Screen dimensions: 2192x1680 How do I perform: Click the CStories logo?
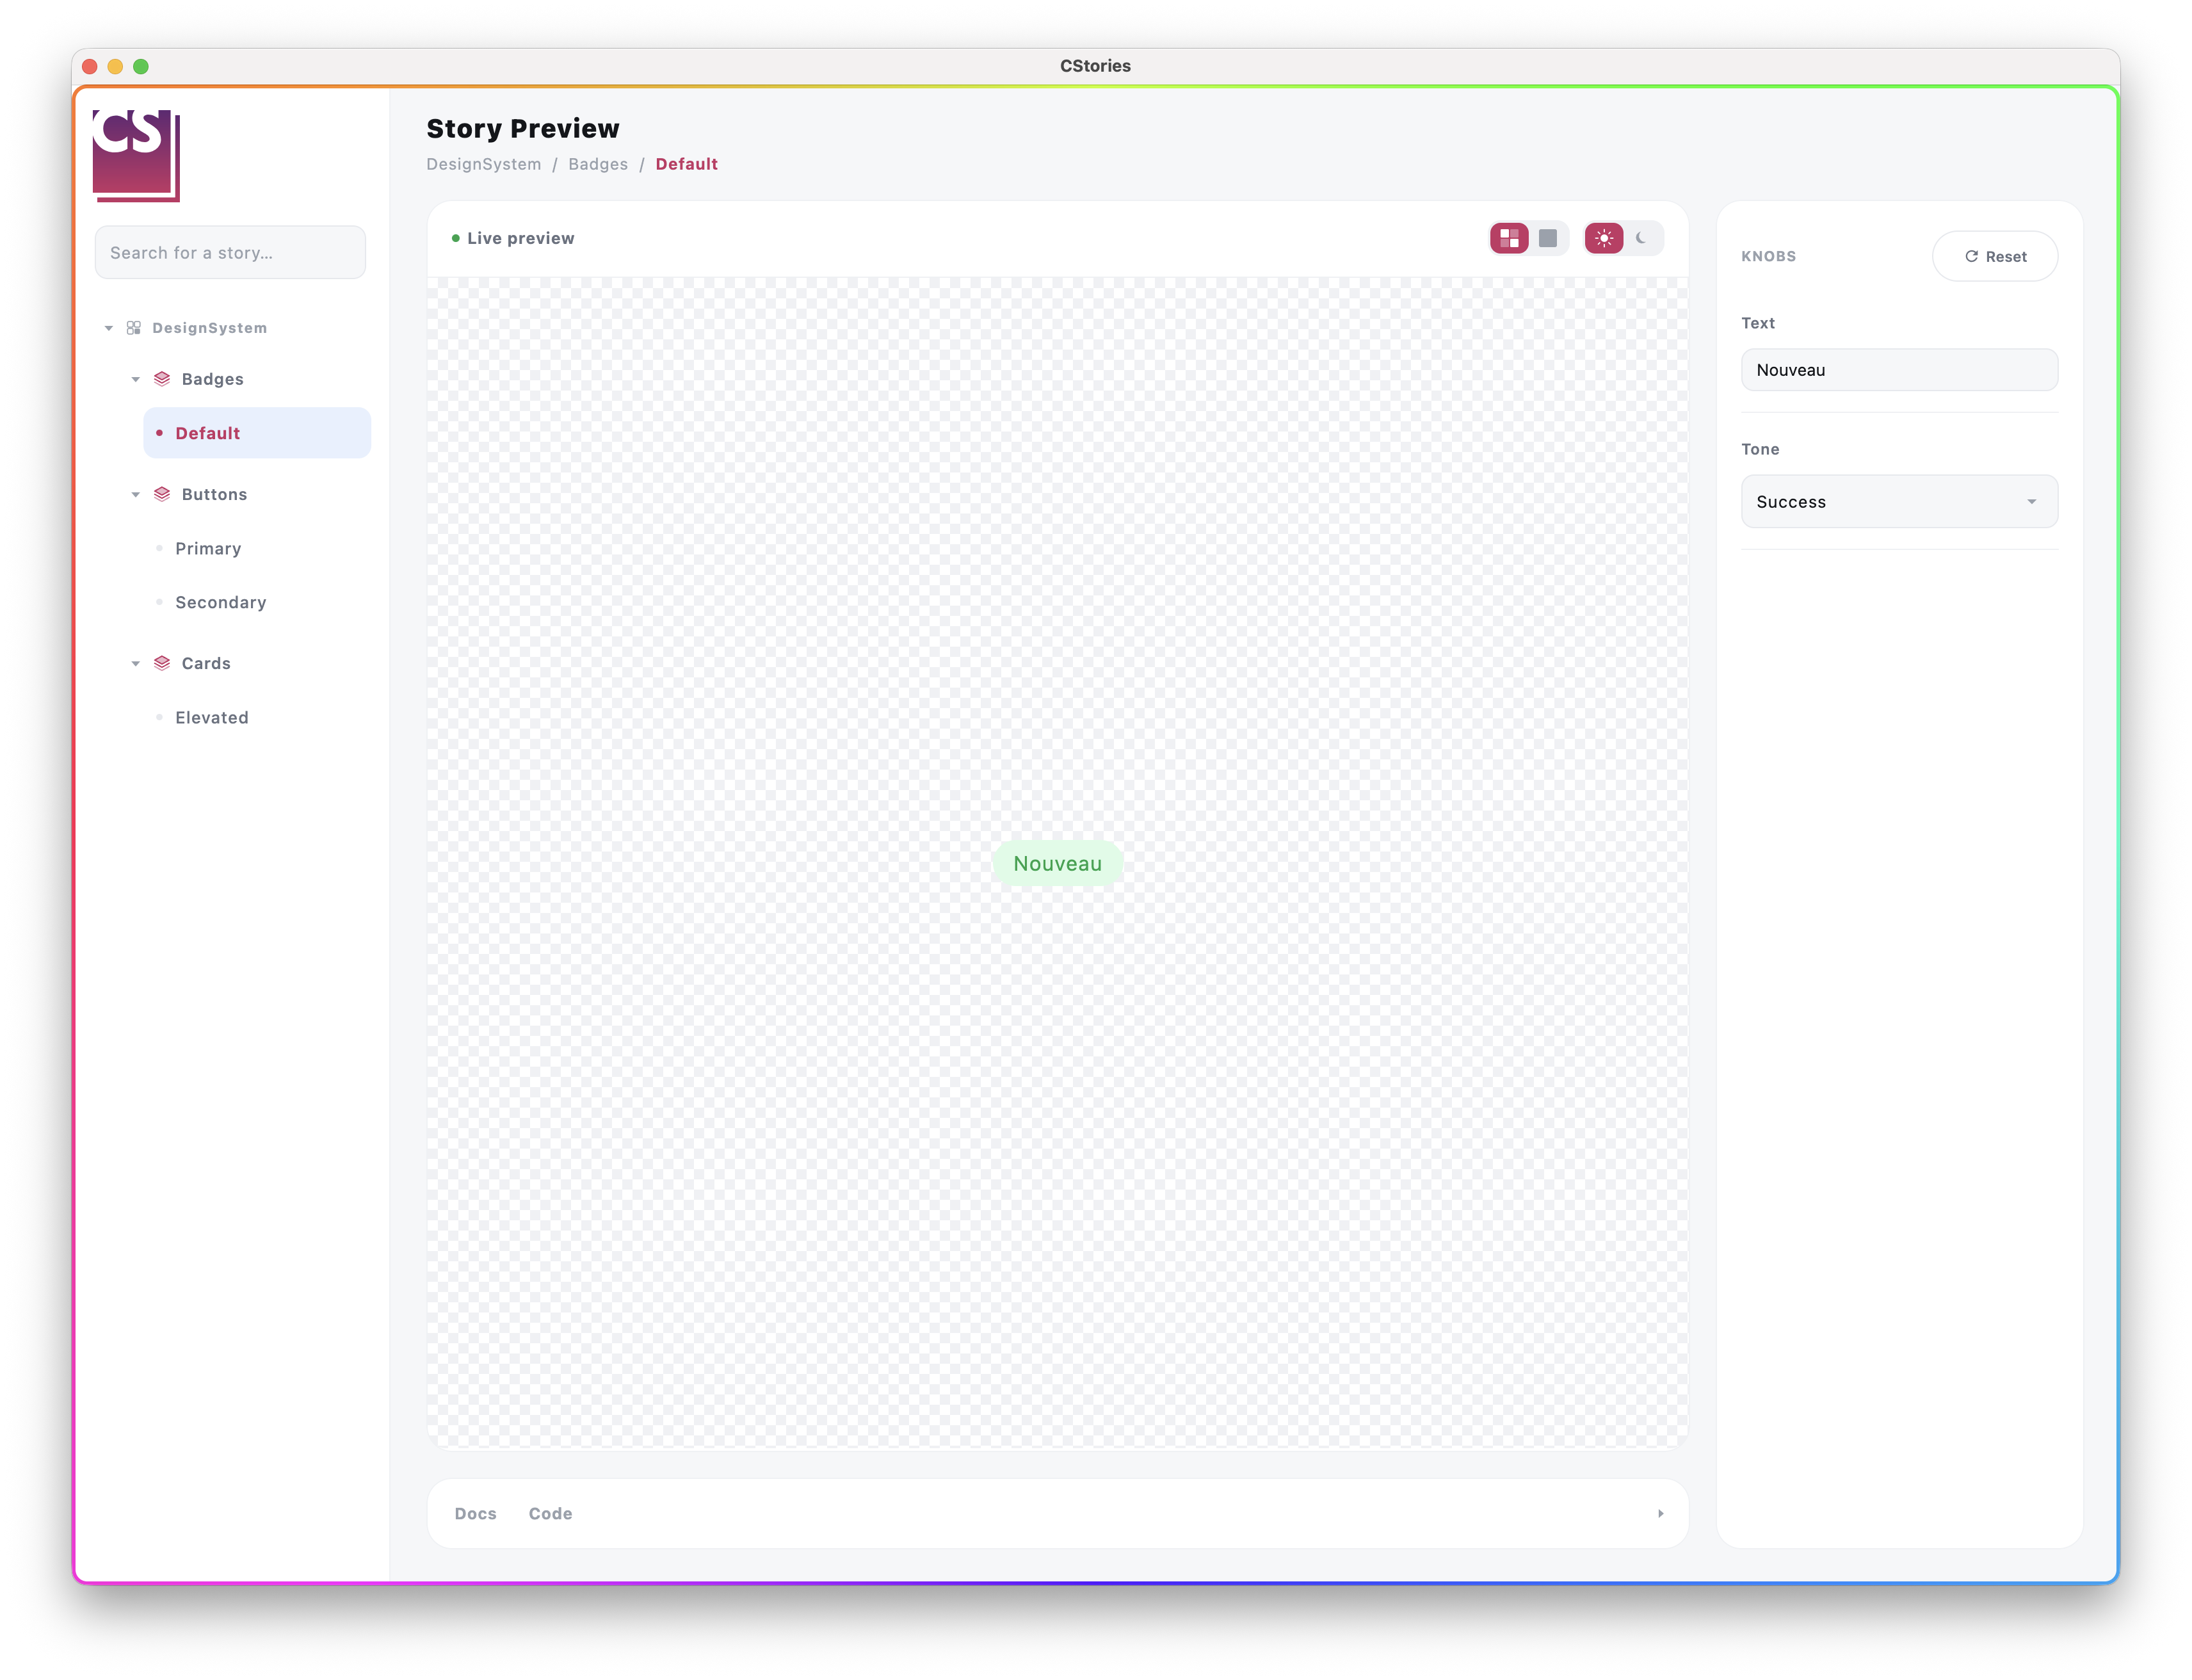[x=136, y=156]
